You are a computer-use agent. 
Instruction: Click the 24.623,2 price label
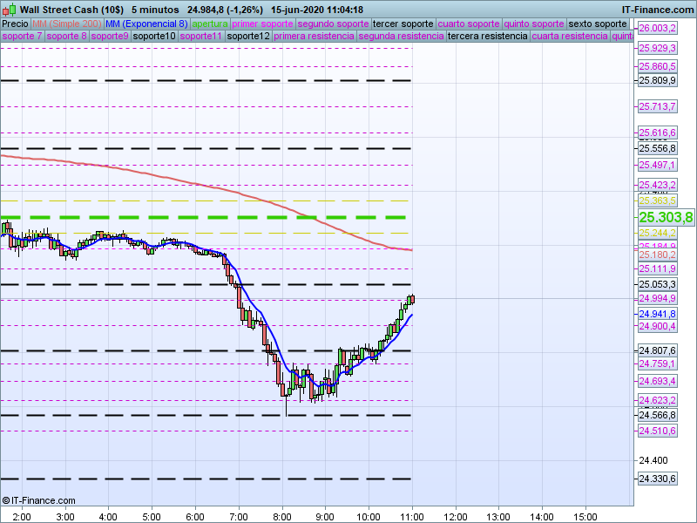tap(658, 400)
